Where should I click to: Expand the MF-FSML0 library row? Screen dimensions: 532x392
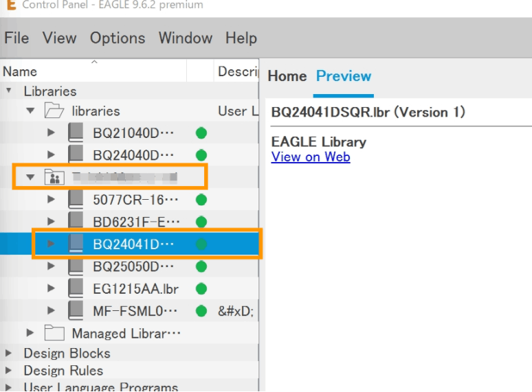click(51, 311)
